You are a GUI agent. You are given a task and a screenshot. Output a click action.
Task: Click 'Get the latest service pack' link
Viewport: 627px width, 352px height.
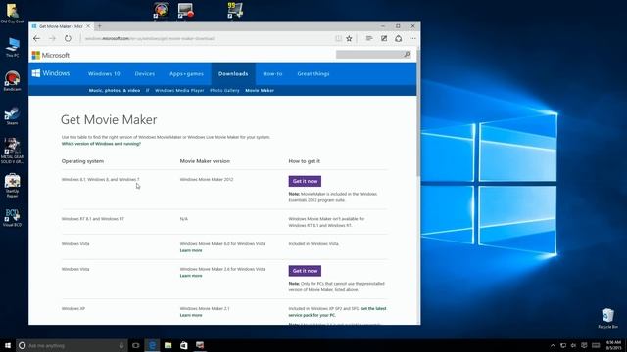(x=337, y=312)
